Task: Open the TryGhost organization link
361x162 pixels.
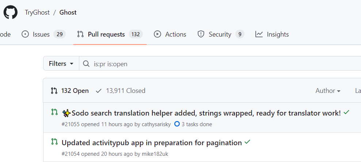Action: (37, 12)
